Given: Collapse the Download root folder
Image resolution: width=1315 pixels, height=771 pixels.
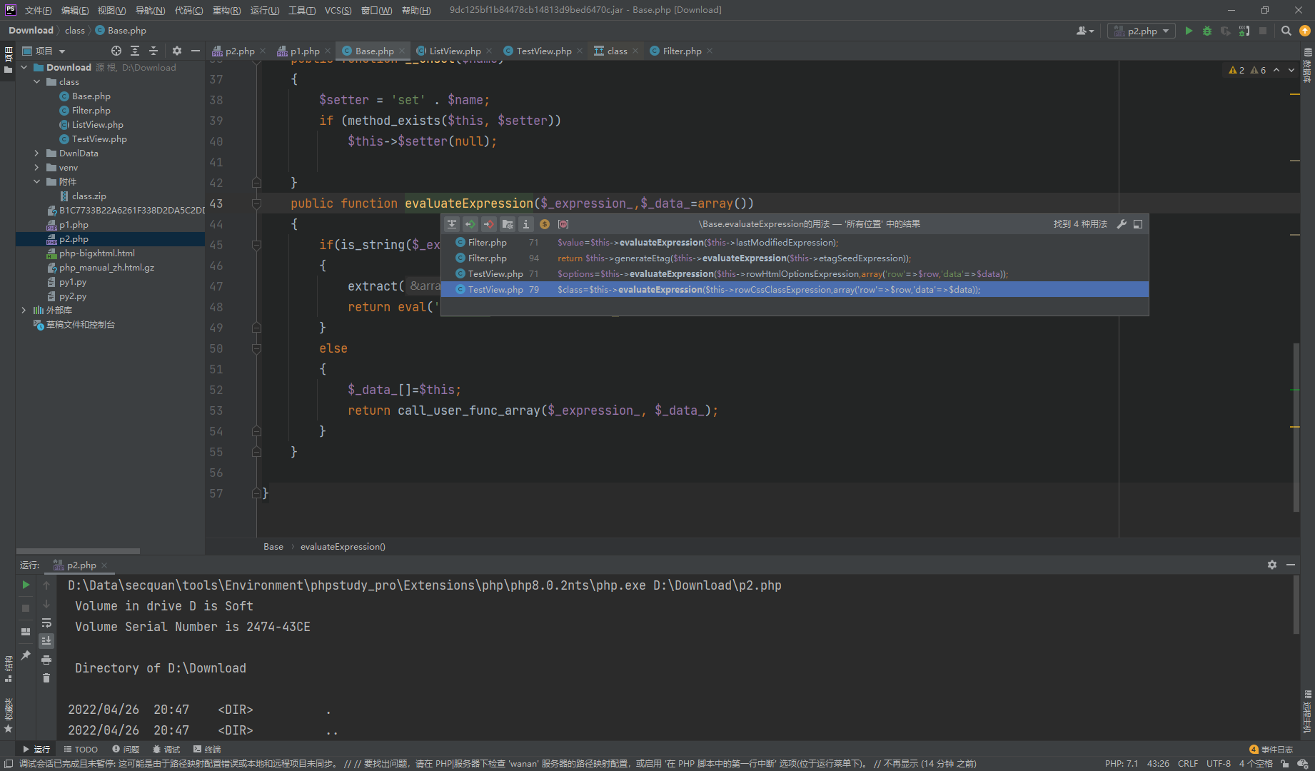Looking at the screenshot, I should pyautogui.click(x=24, y=67).
